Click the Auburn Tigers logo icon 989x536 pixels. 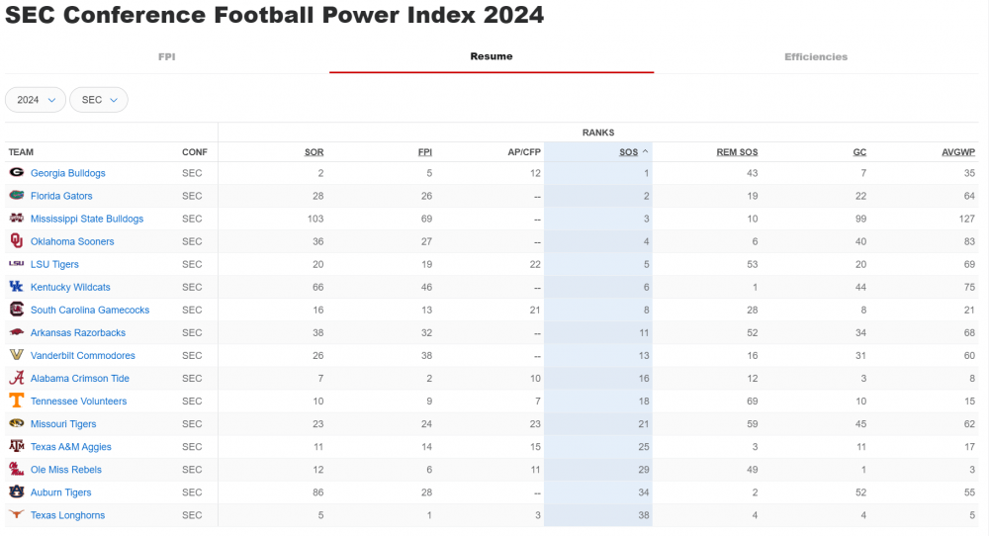(17, 492)
